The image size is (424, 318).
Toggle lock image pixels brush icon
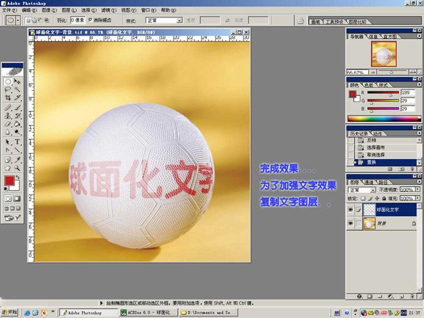(x=370, y=198)
